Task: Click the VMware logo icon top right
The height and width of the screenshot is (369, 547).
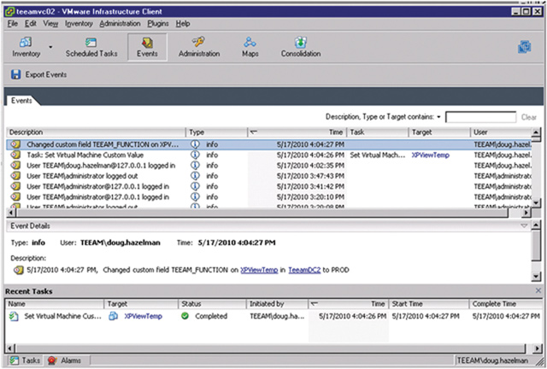Action: pos(524,47)
